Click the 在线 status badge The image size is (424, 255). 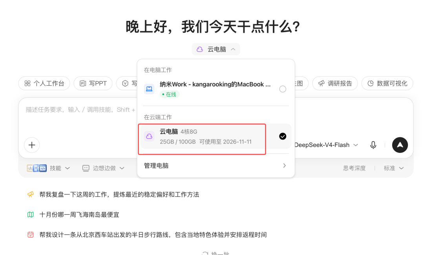[x=169, y=94]
